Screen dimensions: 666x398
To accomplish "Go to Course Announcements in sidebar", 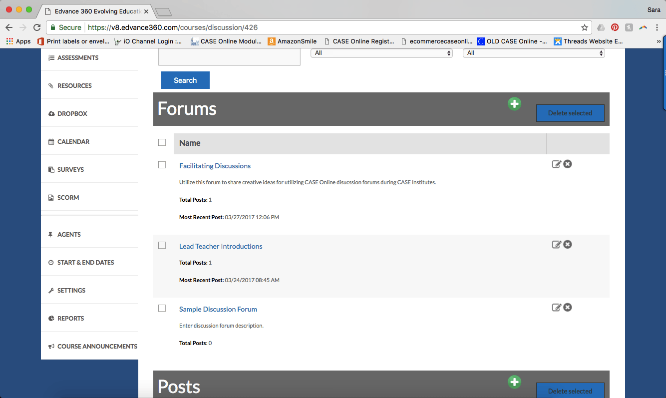I will tap(97, 347).
